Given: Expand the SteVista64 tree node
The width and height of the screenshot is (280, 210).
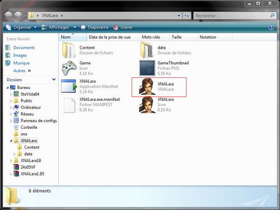Looking at the screenshot, I should (x=11, y=94).
